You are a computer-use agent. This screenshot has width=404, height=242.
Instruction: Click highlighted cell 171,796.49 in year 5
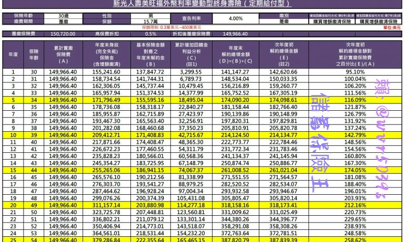(106, 100)
